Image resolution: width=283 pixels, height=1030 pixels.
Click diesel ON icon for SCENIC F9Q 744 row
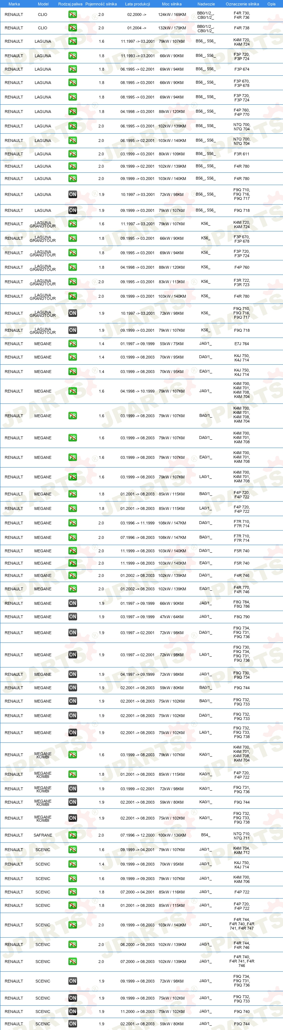coord(72,1024)
